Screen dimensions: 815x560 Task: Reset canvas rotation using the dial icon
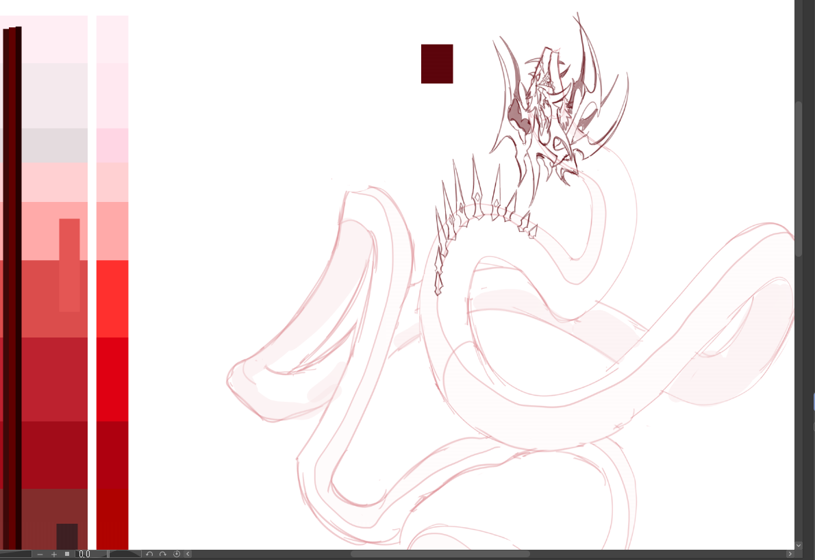tap(176, 554)
